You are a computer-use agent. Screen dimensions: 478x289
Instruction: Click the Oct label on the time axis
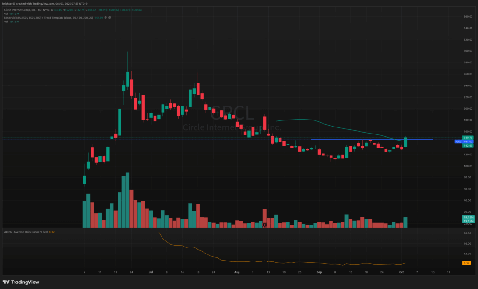[401, 271]
